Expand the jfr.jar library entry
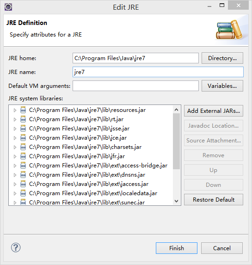Screen dimensions: 252x265 (15, 157)
